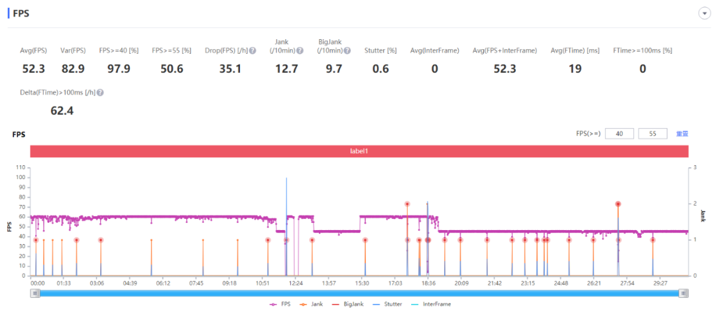716x309 pixels.
Task: Click the jank marker near 03:06
Action: (101, 240)
